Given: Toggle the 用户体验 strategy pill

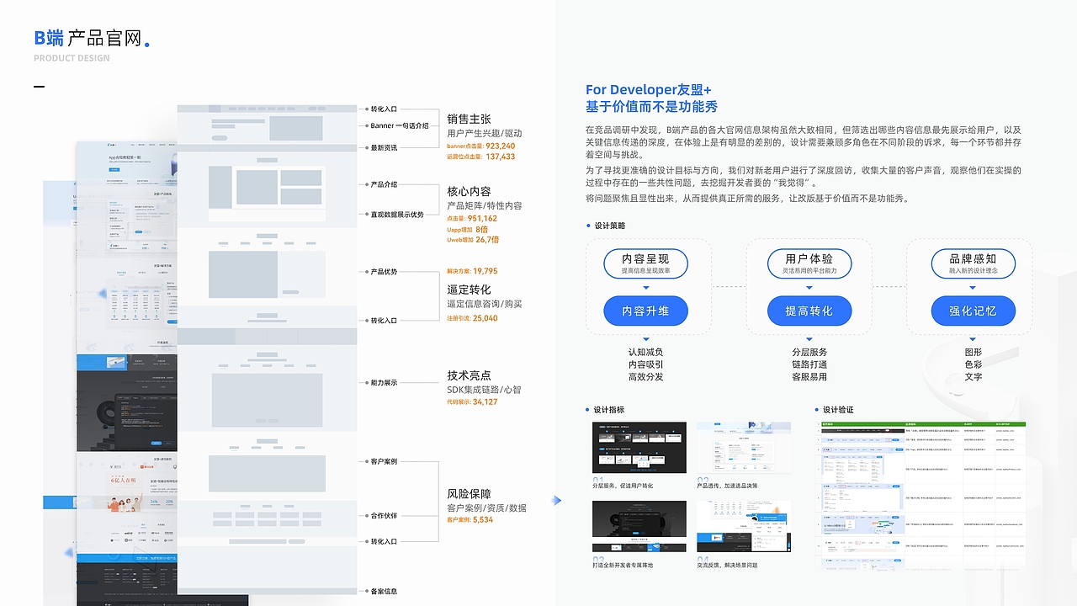Looking at the screenshot, I should click(x=809, y=263).
